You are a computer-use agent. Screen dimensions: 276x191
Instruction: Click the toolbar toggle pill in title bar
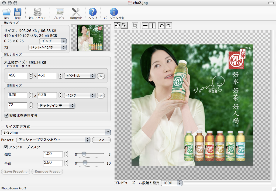[271, 3]
